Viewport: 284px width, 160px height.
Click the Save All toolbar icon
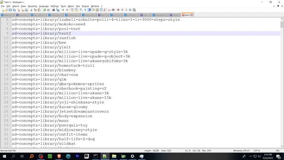coord(14,10)
